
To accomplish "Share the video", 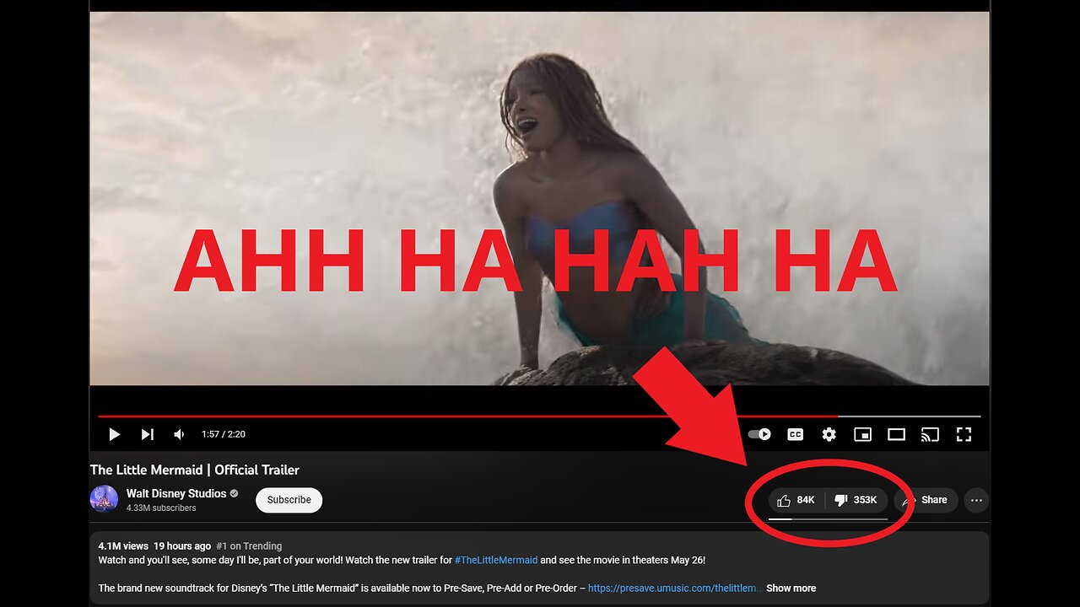I will (x=926, y=500).
